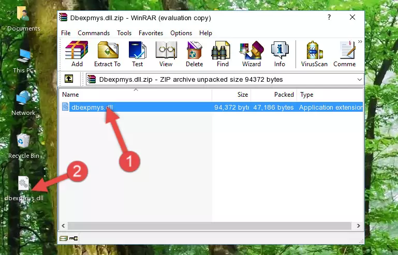
Task: Open the View toolbar tool
Action: tap(166, 54)
